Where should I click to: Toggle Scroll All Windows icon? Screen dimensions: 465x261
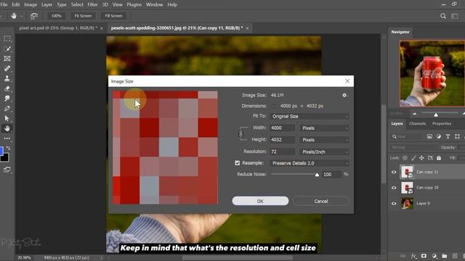tap(34, 16)
